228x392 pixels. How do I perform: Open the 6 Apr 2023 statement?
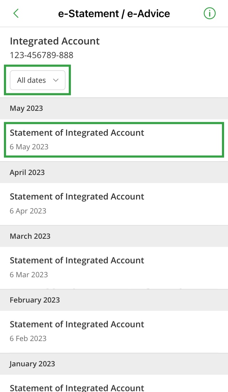pos(114,204)
